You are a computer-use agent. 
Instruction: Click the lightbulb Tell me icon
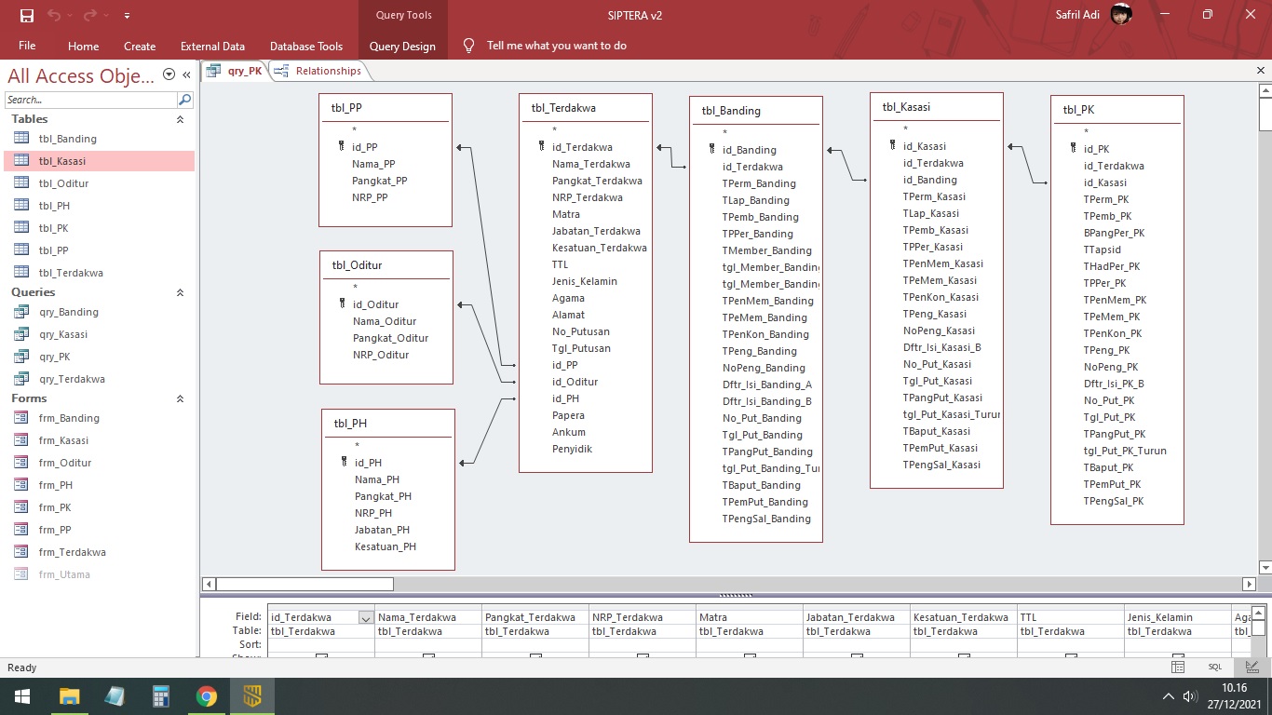[468, 46]
